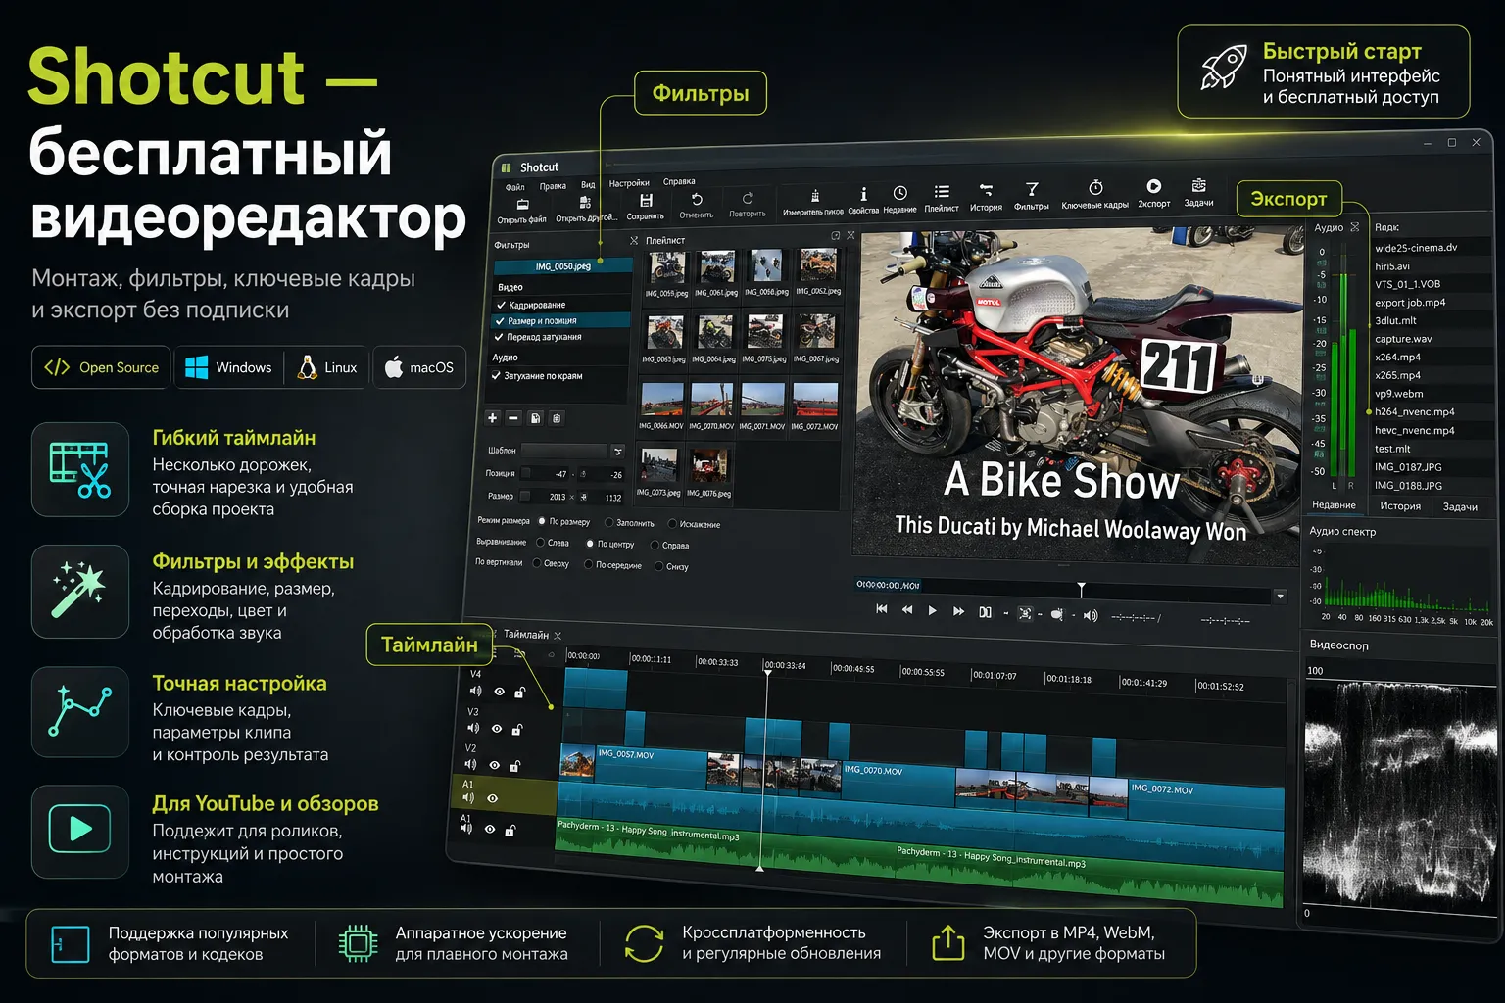Open the Настройки menu

point(629,183)
